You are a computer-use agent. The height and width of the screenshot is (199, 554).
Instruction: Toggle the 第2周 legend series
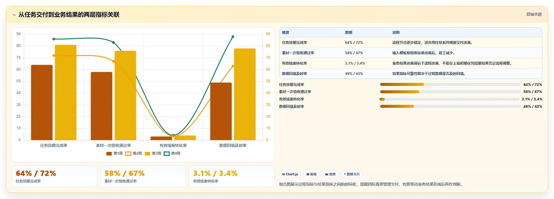tap(134, 153)
